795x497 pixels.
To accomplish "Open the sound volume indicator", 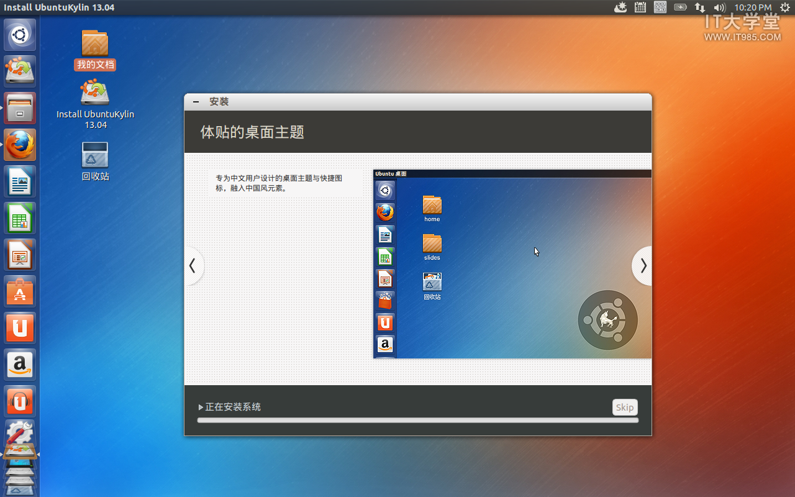I will 719,7.
